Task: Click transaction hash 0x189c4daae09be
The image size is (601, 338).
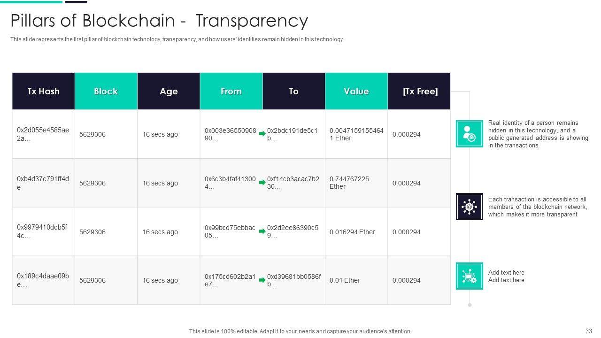Action: pos(43,280)
